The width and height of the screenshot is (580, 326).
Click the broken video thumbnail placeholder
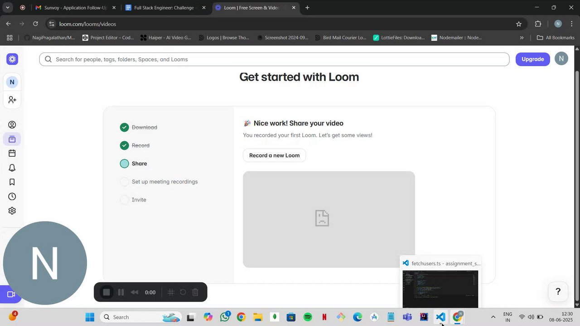[329, 219]
